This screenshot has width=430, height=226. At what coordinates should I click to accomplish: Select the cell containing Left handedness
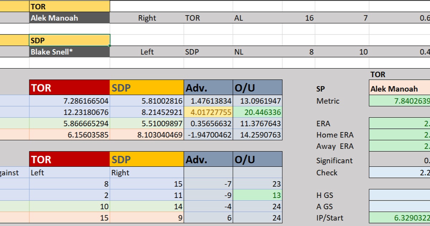click(147, 52)
